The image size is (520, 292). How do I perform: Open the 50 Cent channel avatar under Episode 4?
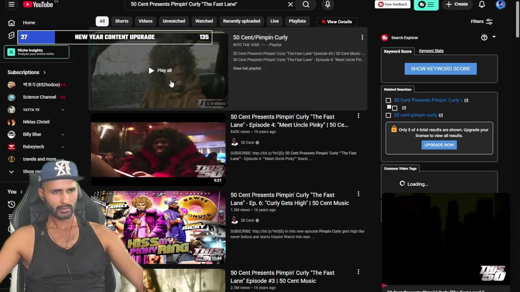click(234, 142)
